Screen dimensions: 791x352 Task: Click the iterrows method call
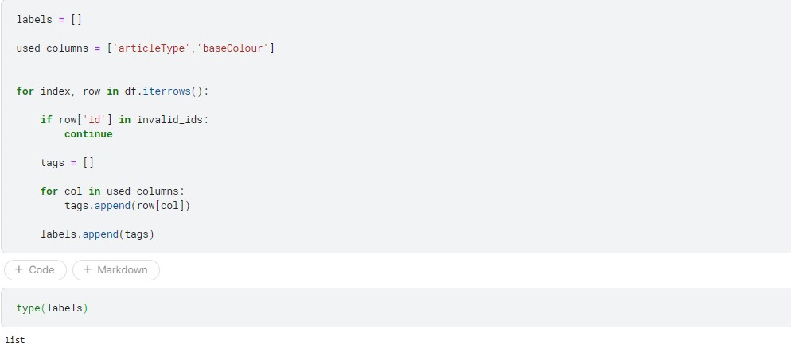[167, 91]
